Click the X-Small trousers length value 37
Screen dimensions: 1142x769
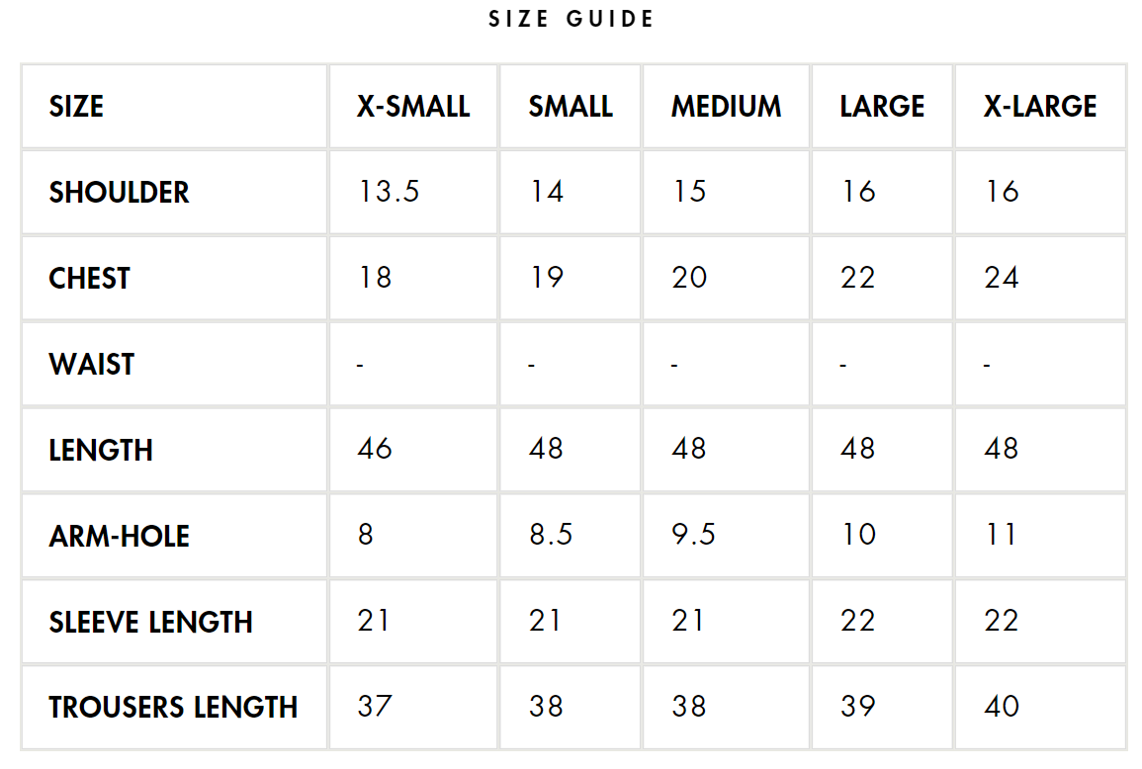point(375,707)
